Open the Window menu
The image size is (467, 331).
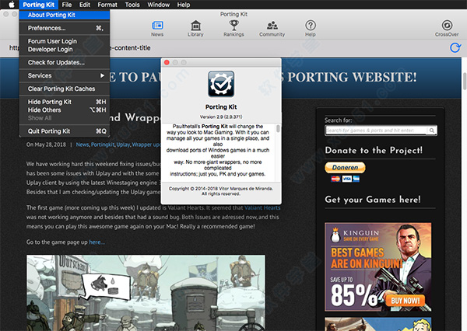pos(159,5)
